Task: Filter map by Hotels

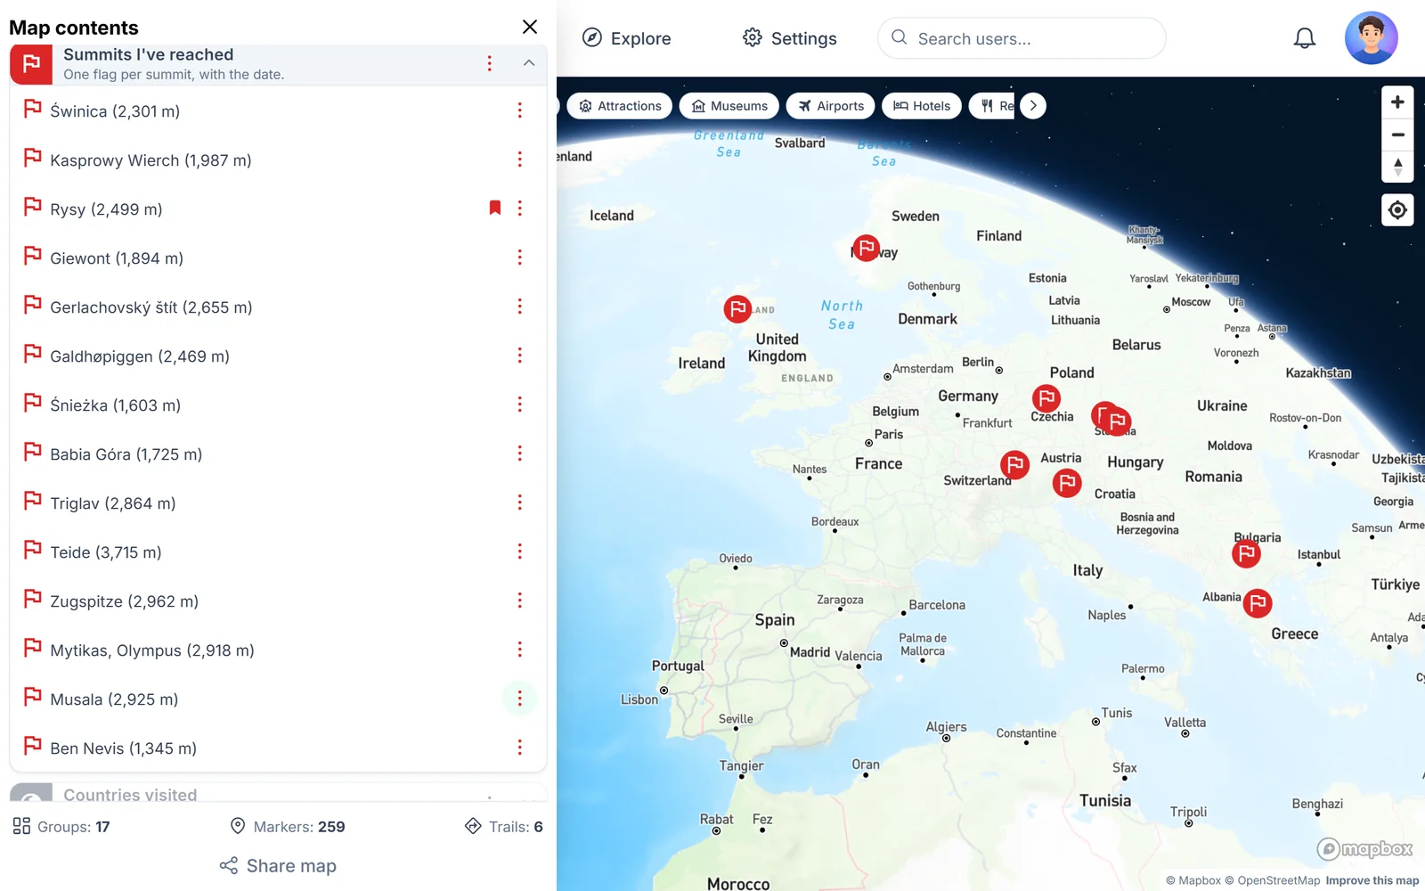Action: pyautogui.click(x=922, y=106)
